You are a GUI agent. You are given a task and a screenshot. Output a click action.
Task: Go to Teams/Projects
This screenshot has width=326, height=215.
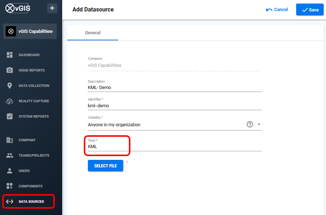34,155
